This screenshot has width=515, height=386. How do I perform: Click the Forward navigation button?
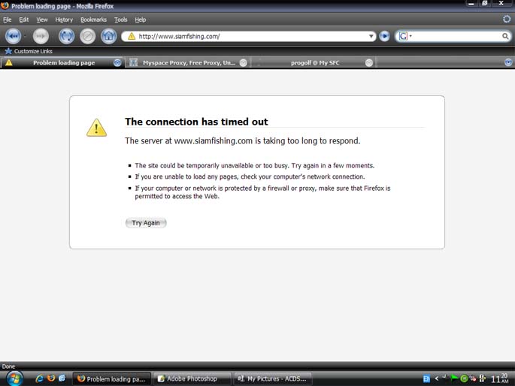(x=41, y=36)
